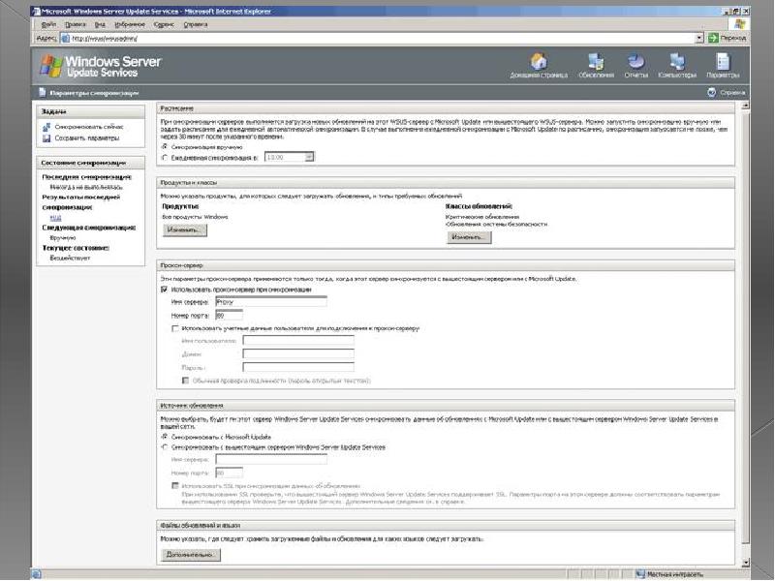Click the Windows flag throbber icon
The width and height of the screenshot is (775, 581).
pyautogui.click(x=739, y=24)
